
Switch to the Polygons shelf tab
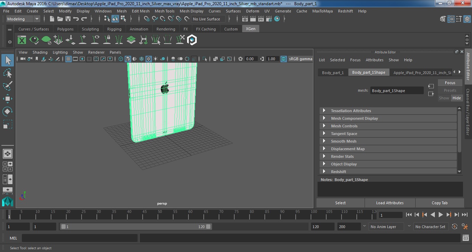pyautogui.click(x=65, y=29)
